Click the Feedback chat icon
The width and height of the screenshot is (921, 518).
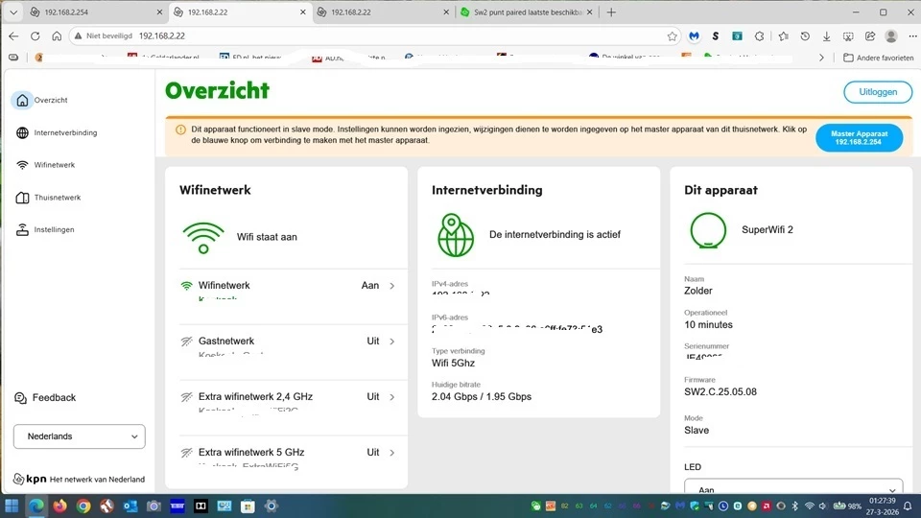[x=20, y=398]
